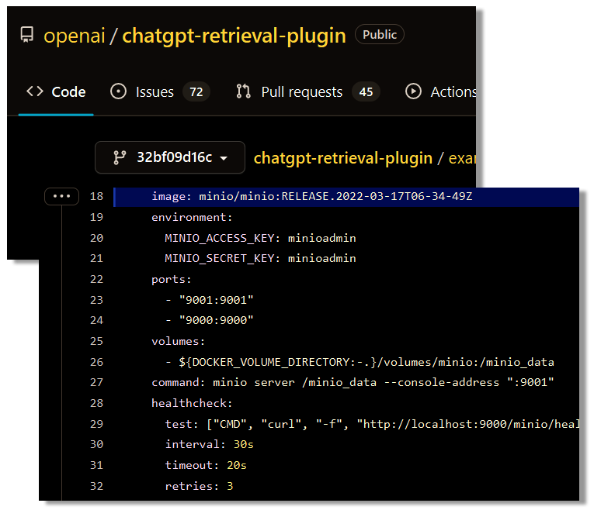Click the 'timeout: 20s' line
594x510 pixels.
pos(206,465)
